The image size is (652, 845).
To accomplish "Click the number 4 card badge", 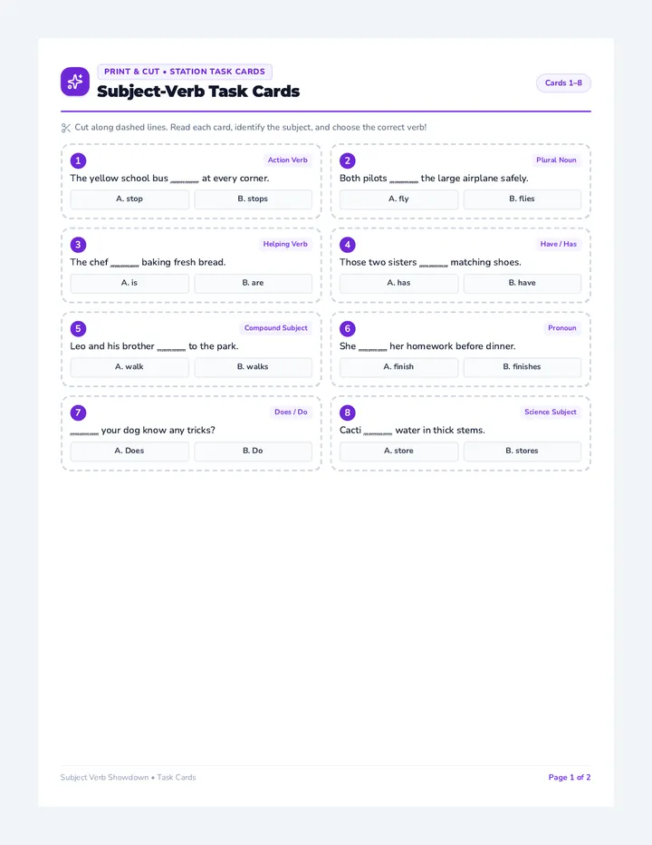I will tap(347, 245).
